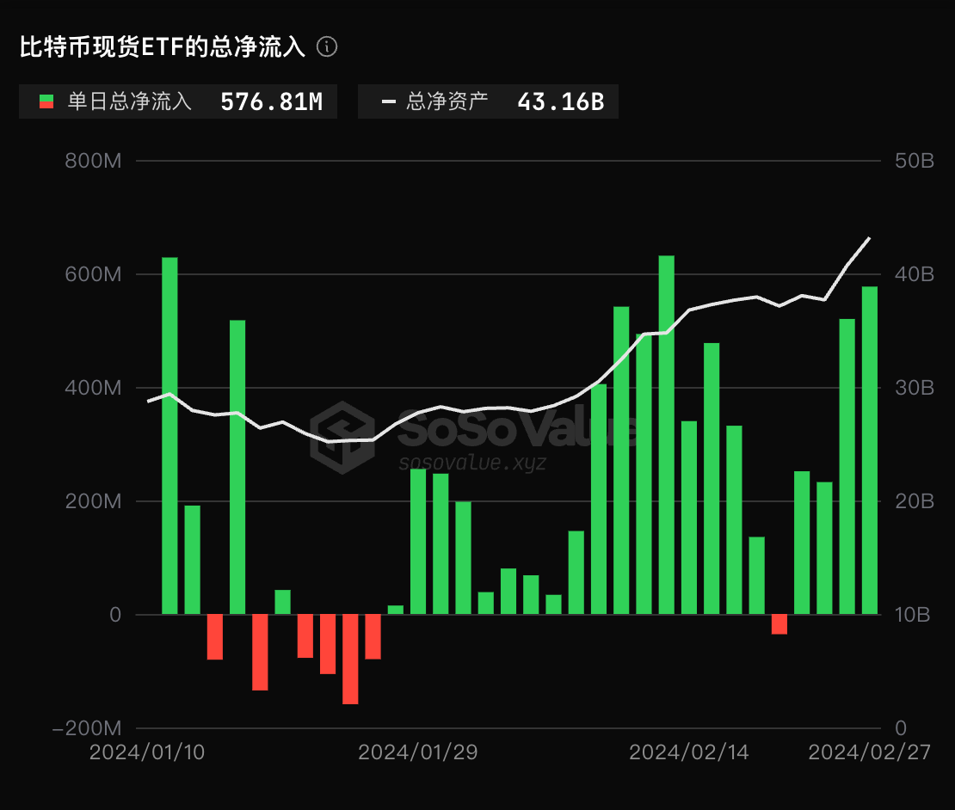
Task: Click the 2024/01/10 date axis label
Action: coord(147,752)
